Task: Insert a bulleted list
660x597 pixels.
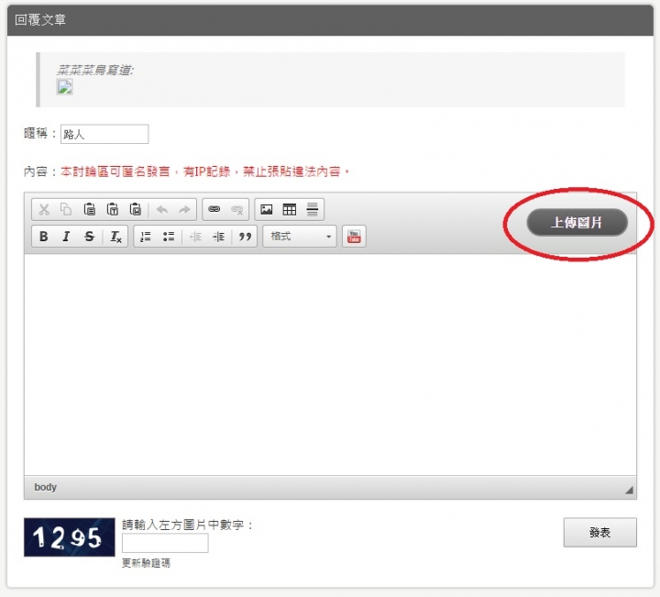Action: click(x=169, y=237)
